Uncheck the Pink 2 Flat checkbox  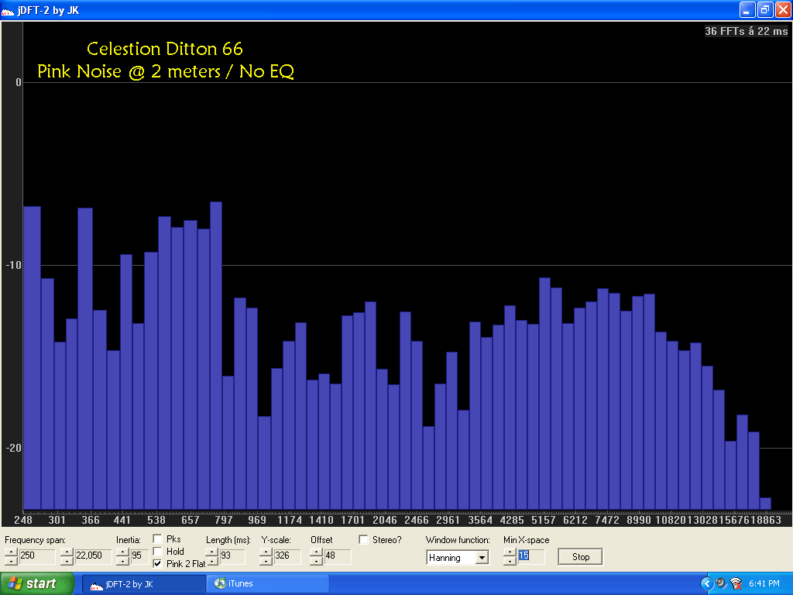[157, 563]
